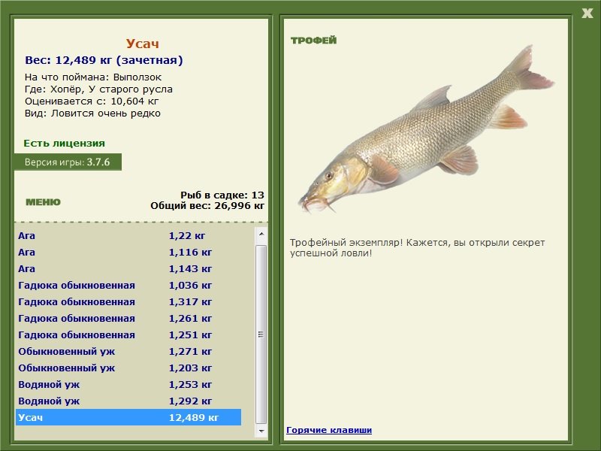Close the trophy window with the X
Viewport: 601px width, 451px height.
[587, 14]
